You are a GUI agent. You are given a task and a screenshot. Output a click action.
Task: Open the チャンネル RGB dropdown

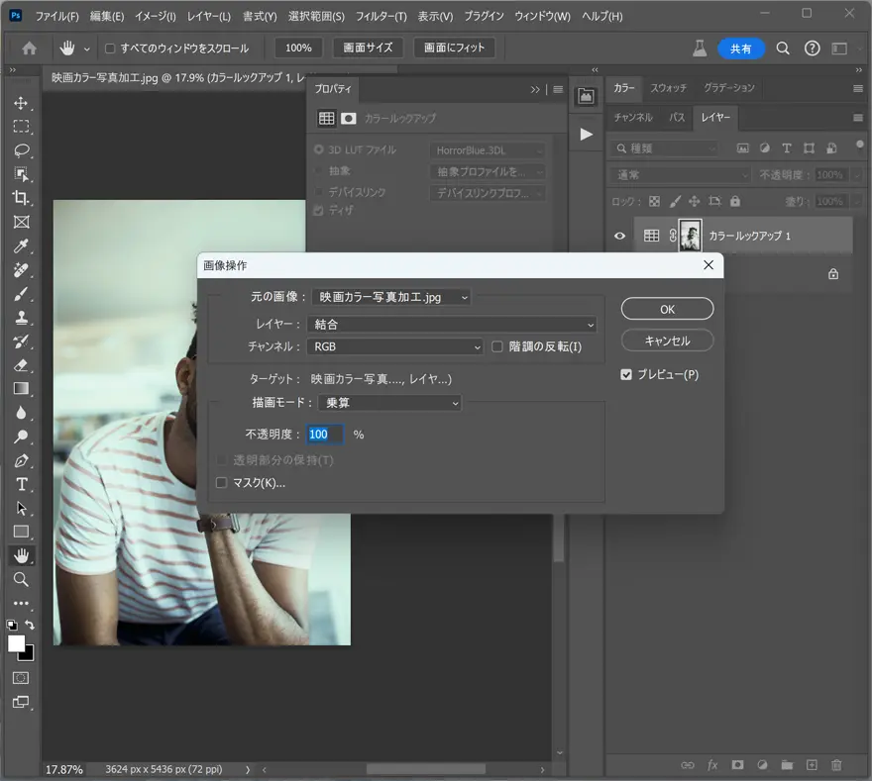395,346
